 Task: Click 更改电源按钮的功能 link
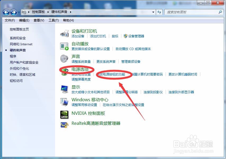click(111, 74)
